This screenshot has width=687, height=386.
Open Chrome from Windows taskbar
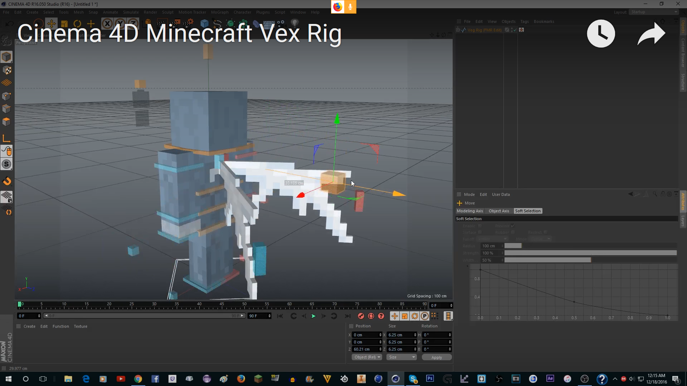coord(138,379)
